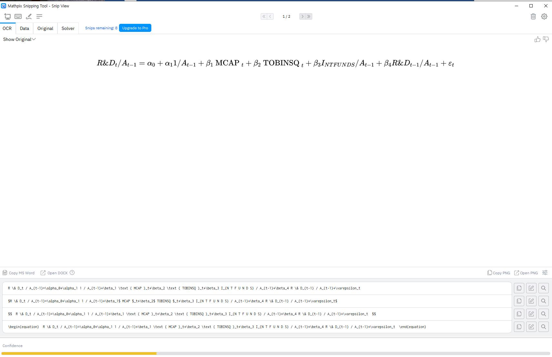Viewport: 552px width, 357px height.
Task: Edit the inline $ LaTeX result row
Action: (531, 301)
